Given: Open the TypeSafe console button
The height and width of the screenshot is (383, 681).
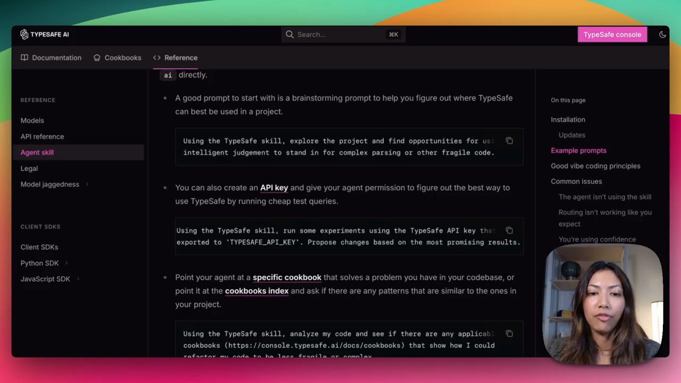Looking at the screenshot, I should [612, 35].
